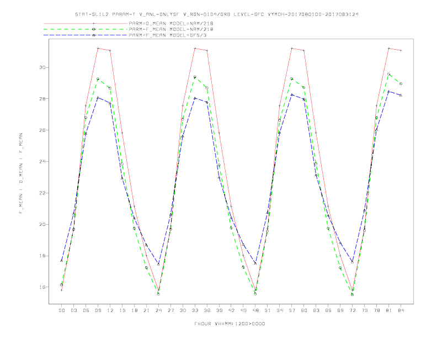
Task: Click x-axis tick label 03
Action: 73,310
